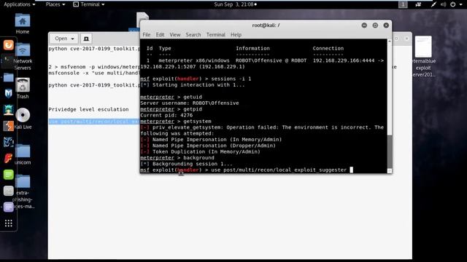Click scroll-up arrow of terminal scrollbar

pos(389,41)
